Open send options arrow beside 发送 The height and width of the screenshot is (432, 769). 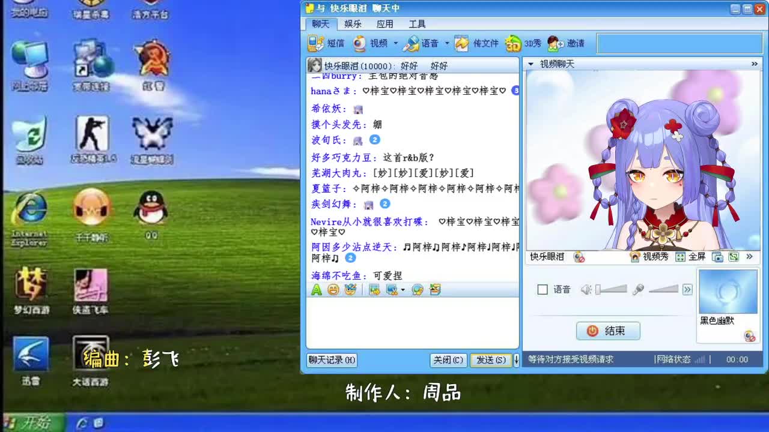[x=515, y=360]
